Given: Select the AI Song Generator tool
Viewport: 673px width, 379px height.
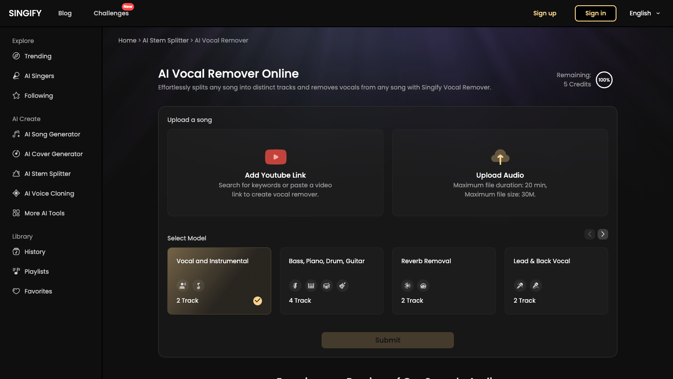Looking at the screenshot, I should tap(46, 134).
